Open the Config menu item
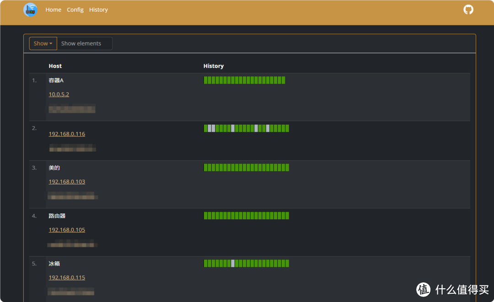The width and height of the screenshot is (494, 302). tap(75, 10)
